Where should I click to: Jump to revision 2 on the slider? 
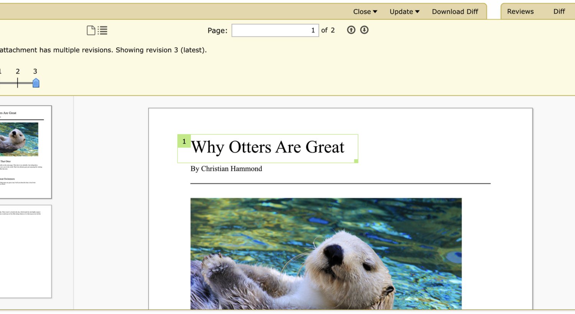(x=18, y=83)
